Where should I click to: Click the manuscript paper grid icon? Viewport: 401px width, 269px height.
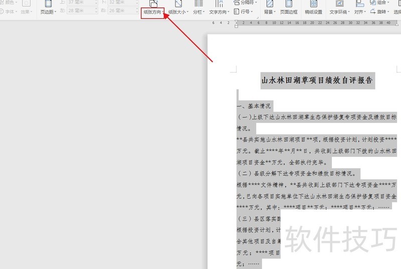(314, 3)
